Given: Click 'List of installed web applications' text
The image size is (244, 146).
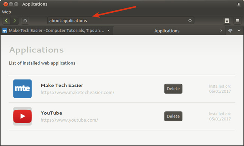Looking at the screenshot, I should tap(42, 63).
